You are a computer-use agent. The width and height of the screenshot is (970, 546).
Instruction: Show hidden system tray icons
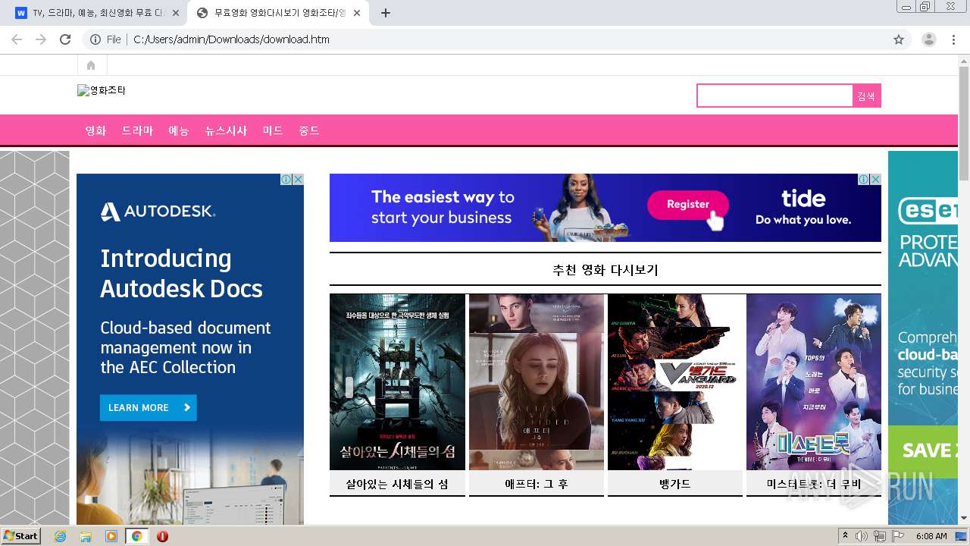(x=846, y=536)
